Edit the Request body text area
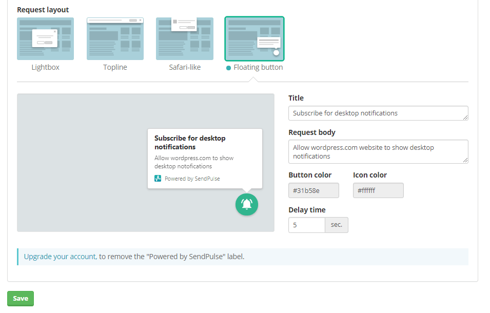The height and width of the screenshot is (313, 490). pyautogui.click(x=378, y=151)
